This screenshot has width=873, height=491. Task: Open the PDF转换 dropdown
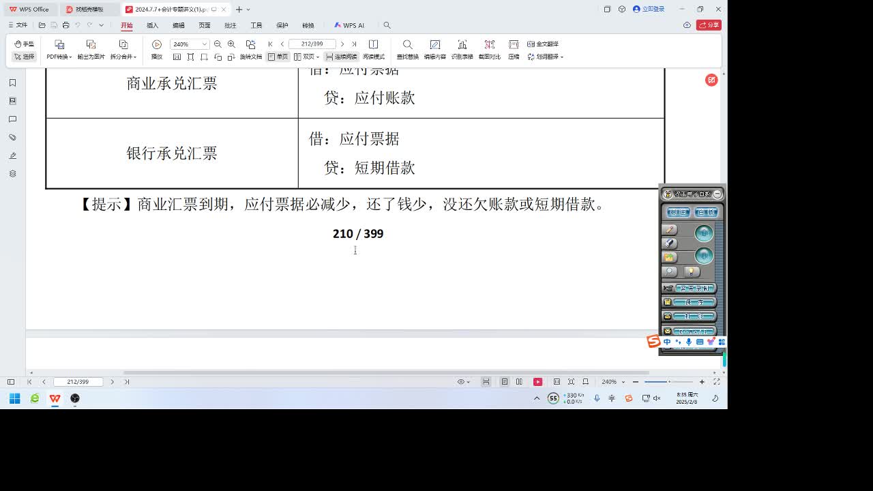59,57
